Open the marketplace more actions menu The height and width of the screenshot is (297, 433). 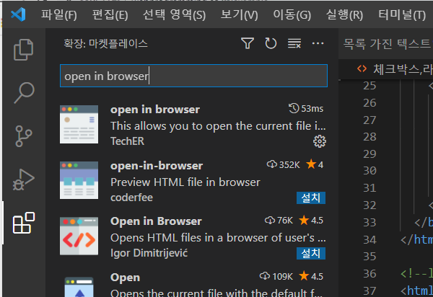[x=318, y=43]
